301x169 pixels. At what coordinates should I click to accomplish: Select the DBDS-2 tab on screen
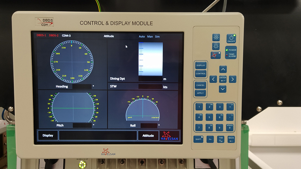(53, 35)
